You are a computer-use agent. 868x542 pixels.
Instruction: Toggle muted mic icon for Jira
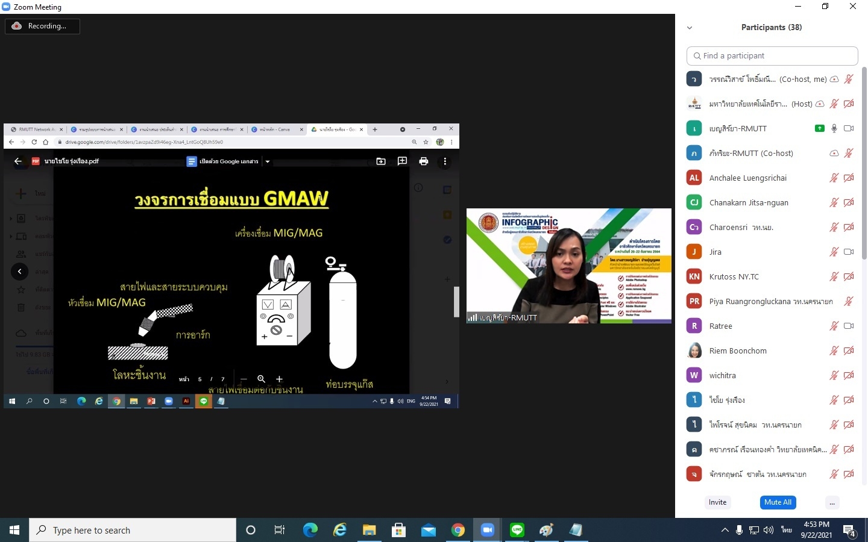(834, 252)
